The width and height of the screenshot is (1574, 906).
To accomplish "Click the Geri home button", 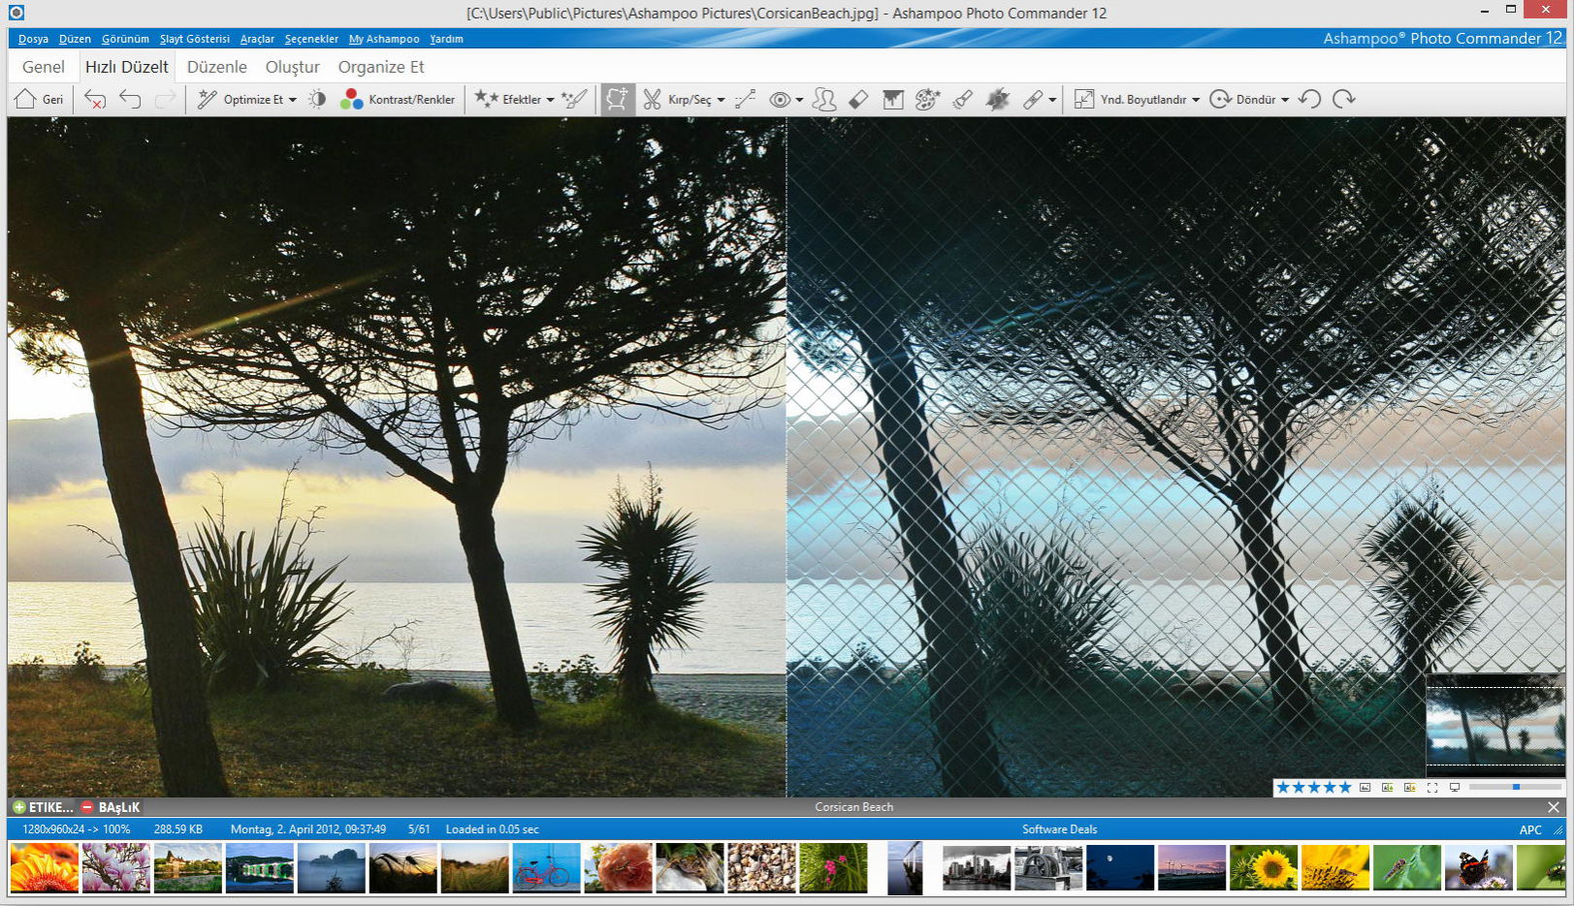I will click(39, 99).
